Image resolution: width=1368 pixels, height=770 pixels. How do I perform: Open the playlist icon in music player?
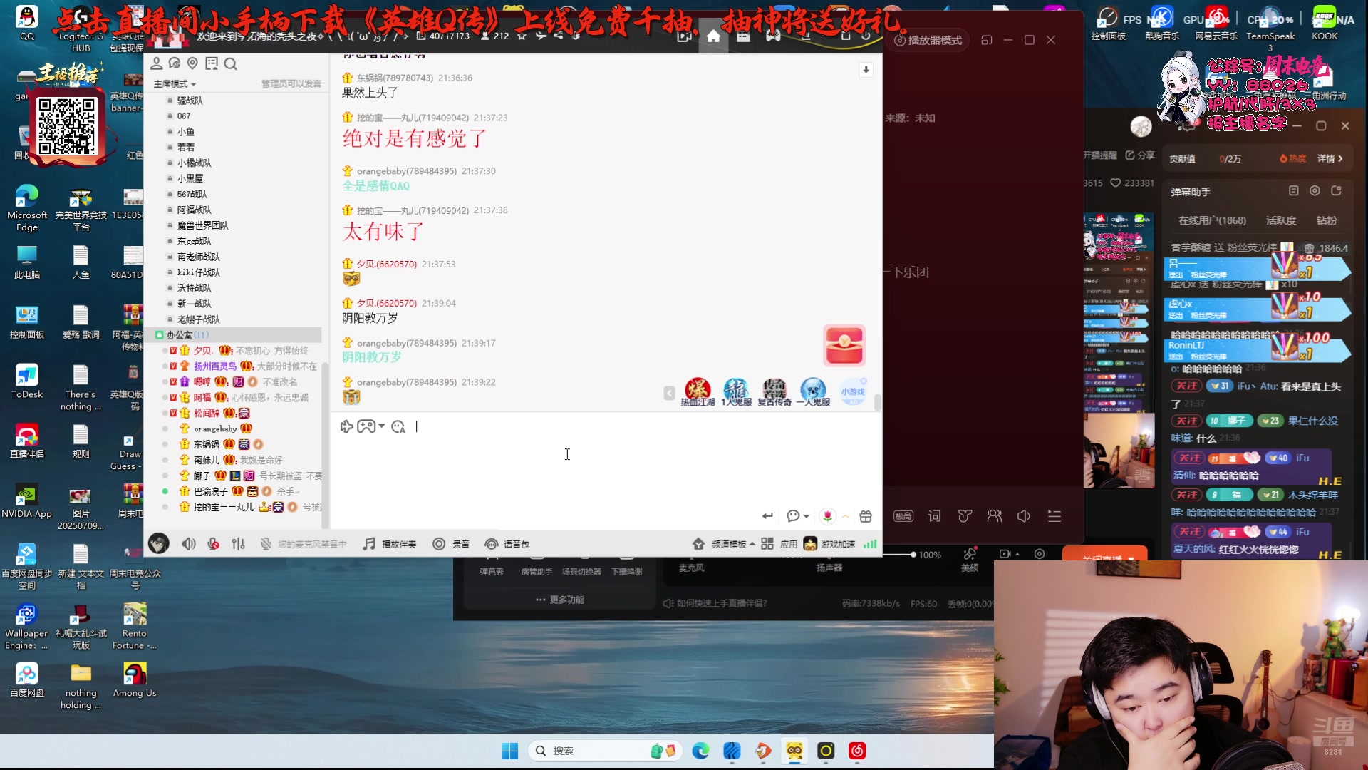1054,515
